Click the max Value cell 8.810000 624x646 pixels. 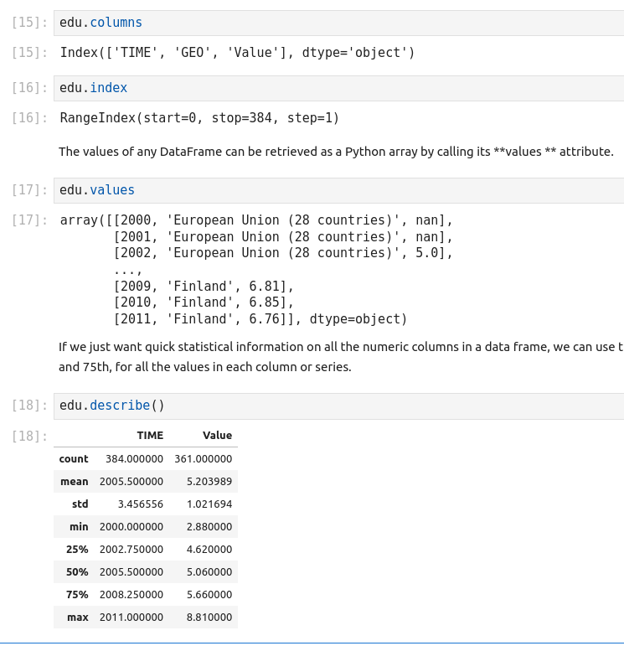209,618
